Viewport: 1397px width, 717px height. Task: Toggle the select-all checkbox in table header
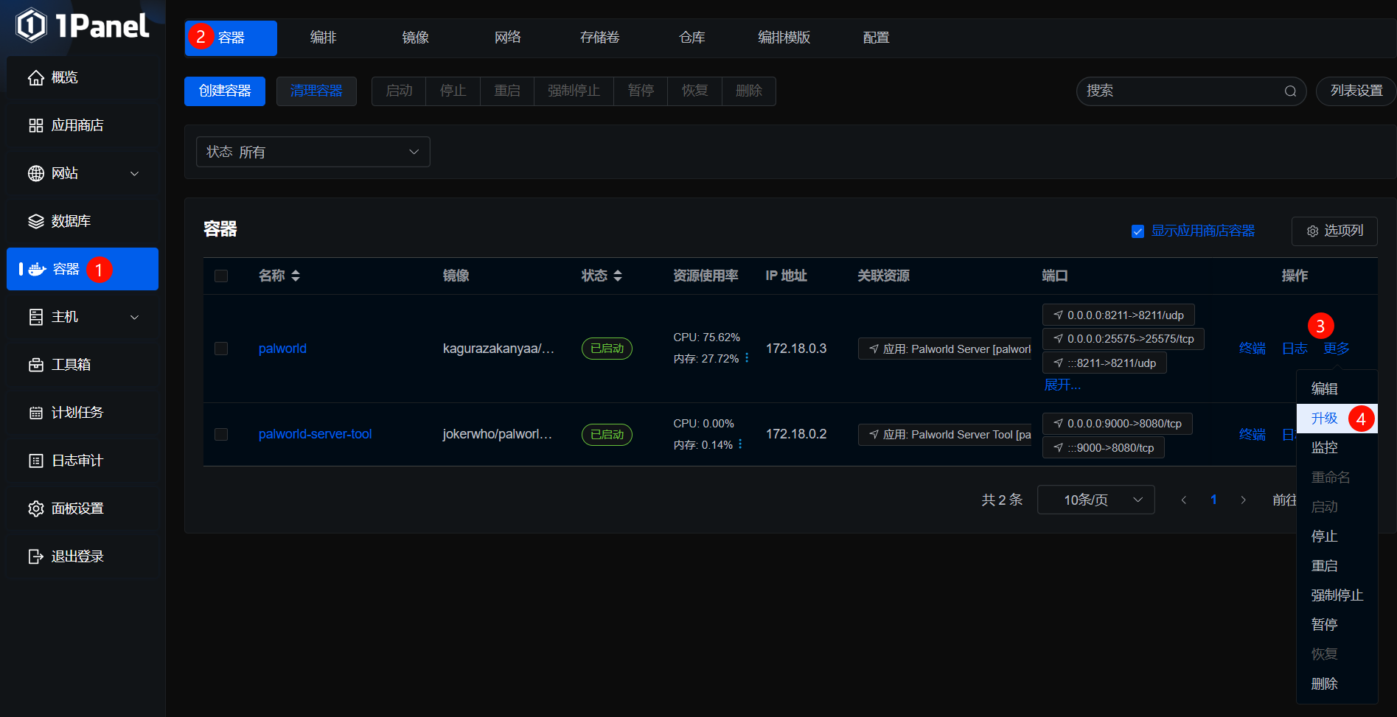coord(221,276)
